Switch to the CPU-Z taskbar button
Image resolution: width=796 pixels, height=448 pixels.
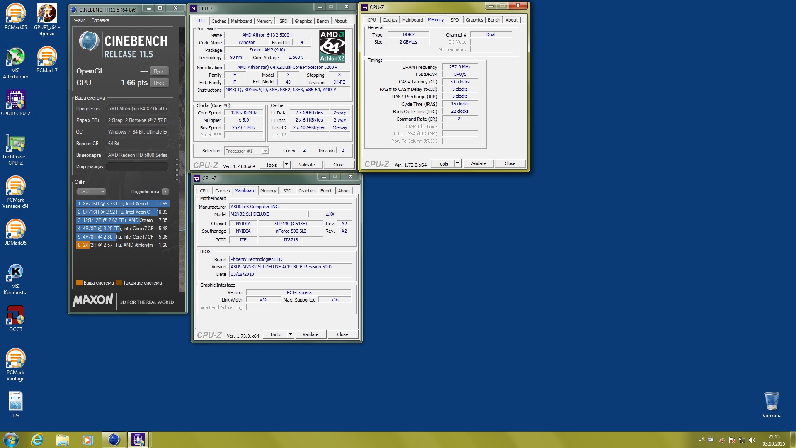(x=138, y=440)
